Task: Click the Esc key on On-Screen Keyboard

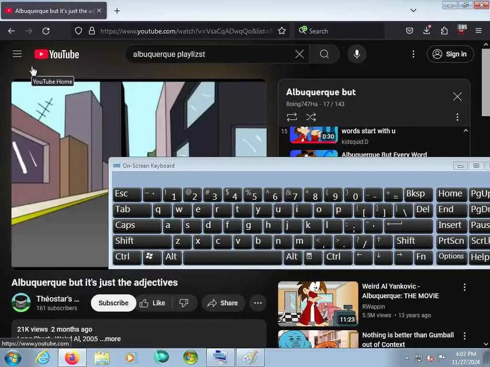Action: [x=127, y=195]
